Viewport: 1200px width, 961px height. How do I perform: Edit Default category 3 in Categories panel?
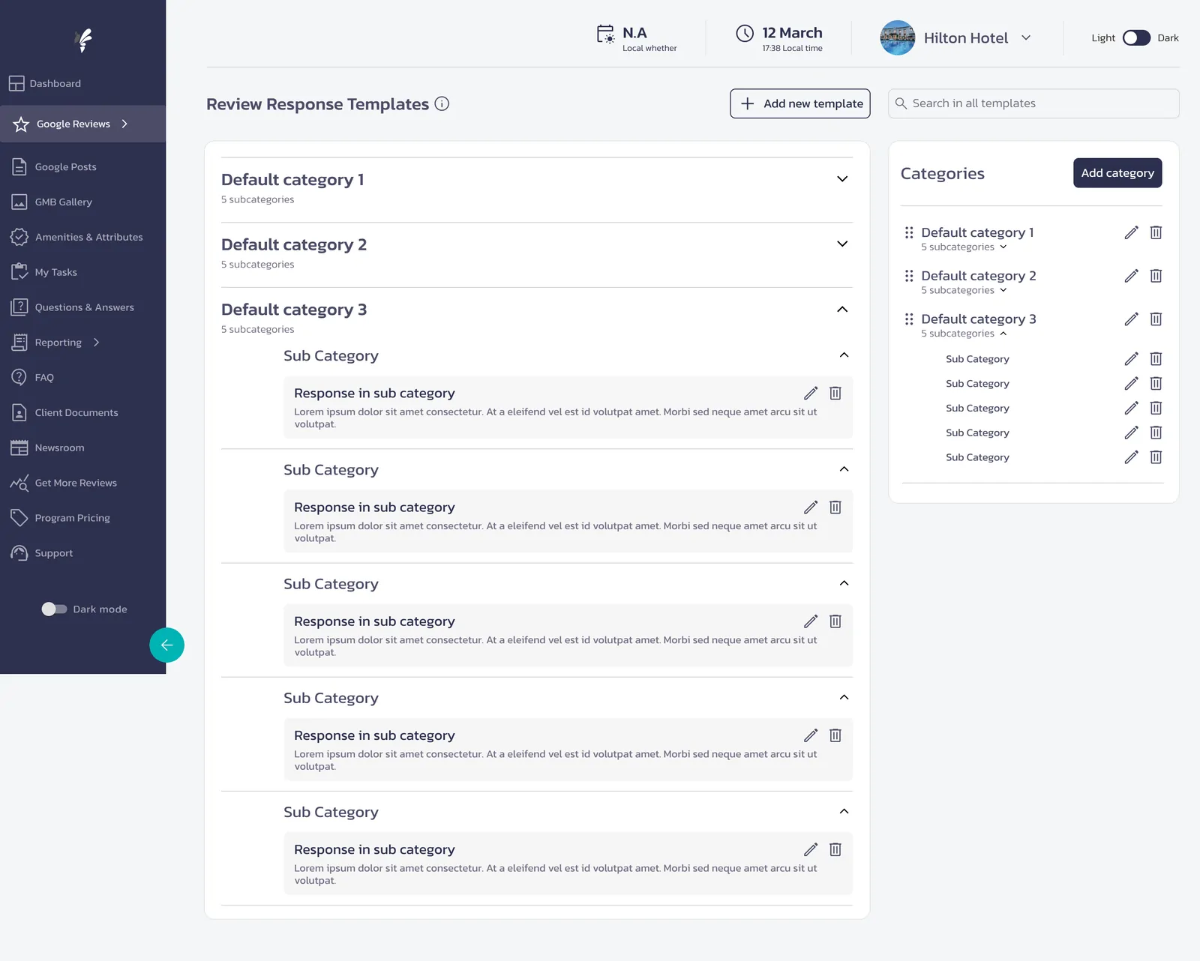(x=1131, y=319)
